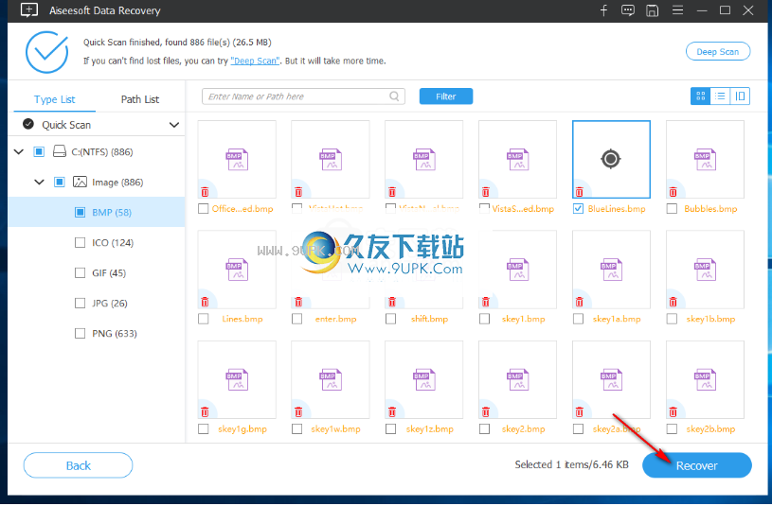Select the JPG (26) tree row
The image size is (772, 506).
97,303
